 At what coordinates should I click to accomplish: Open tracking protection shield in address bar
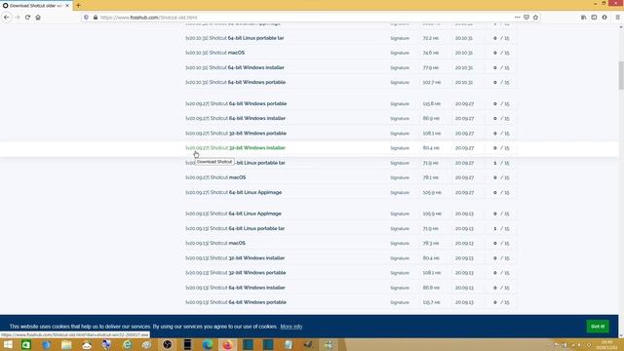[86, 18]
